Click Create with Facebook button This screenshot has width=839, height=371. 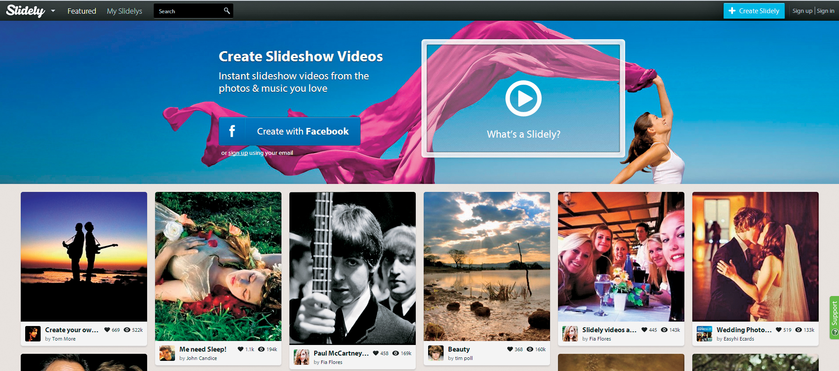290,131
